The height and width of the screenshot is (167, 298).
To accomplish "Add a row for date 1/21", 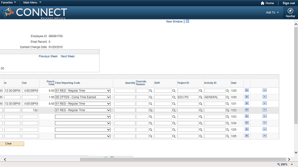I will [247, 103].
